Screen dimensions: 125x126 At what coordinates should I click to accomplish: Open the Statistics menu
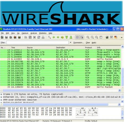point(43,33)
